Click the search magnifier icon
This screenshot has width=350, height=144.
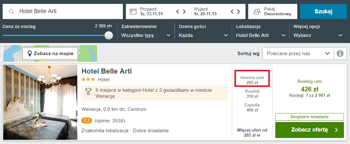point(11,11)
